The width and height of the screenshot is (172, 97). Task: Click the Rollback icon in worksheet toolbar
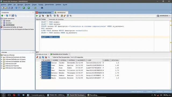(x=58, y=16)
